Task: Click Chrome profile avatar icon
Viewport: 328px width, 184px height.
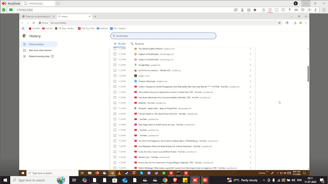Action: tap(301, 23)
